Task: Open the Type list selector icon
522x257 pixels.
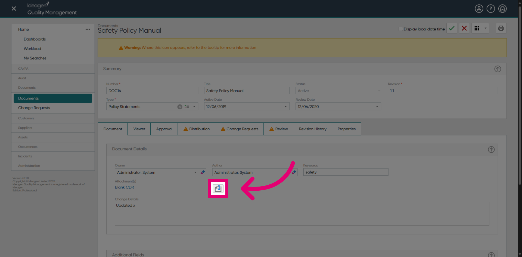Action: pyautogui.click(x=187, y=106)
